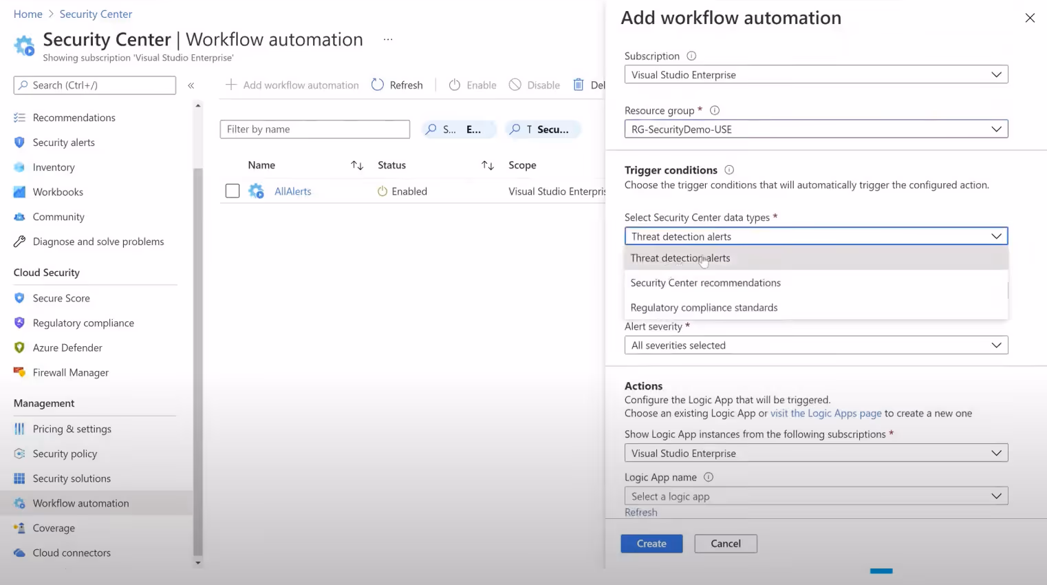
Task: Open Regulatory compliance sidebar item
Action: [x=83, y=323]
